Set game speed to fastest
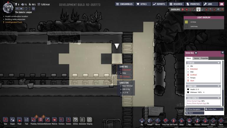This screenshot has width=227, height=128. point(29,9)
